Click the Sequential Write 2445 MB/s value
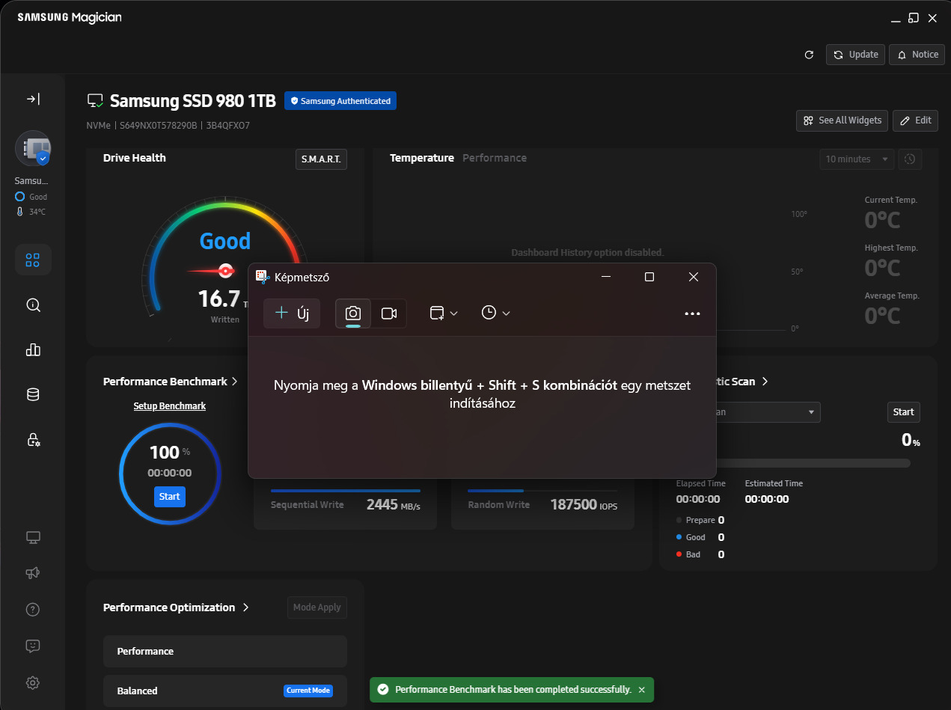The height and width of the screenshot is (710, 951). point(394,505)
